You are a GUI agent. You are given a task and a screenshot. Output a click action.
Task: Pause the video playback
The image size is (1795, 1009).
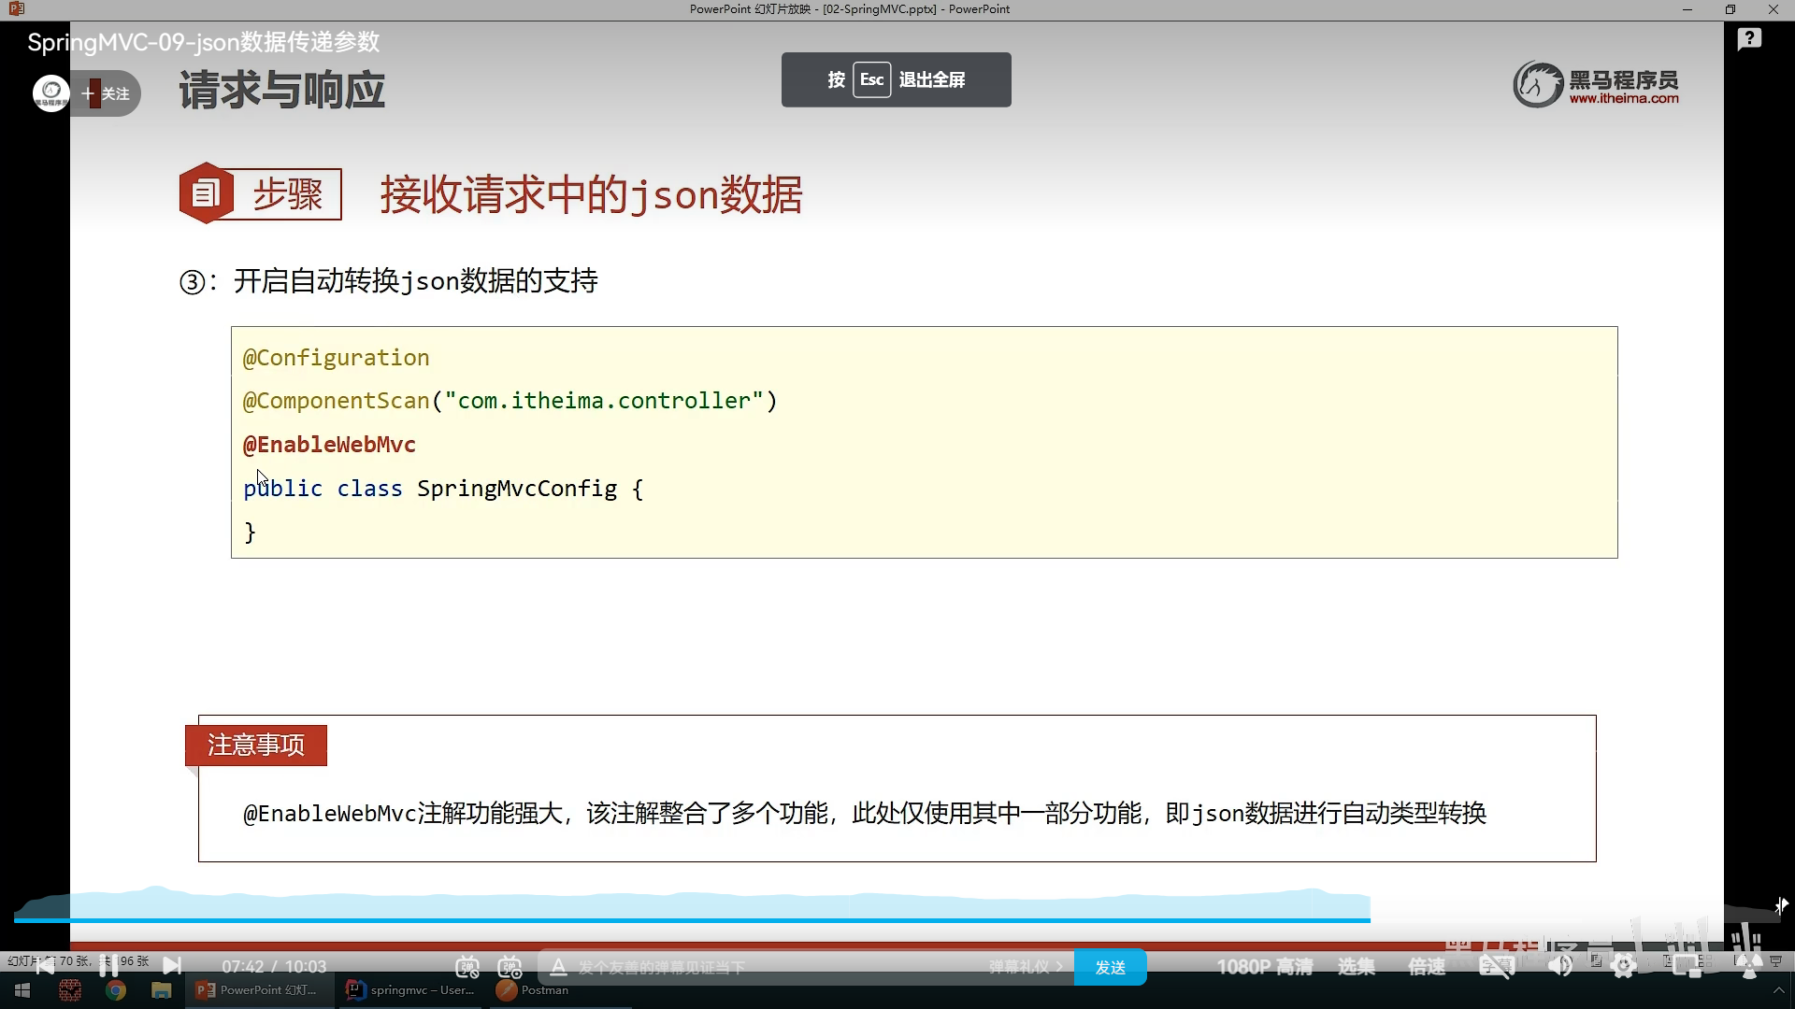click(x=108, y=965)
